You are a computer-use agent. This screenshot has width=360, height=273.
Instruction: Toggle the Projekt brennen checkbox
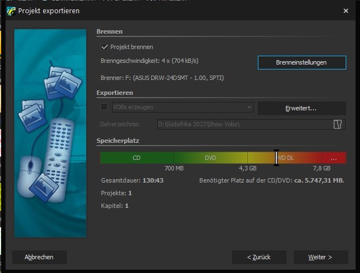point(104,47)
